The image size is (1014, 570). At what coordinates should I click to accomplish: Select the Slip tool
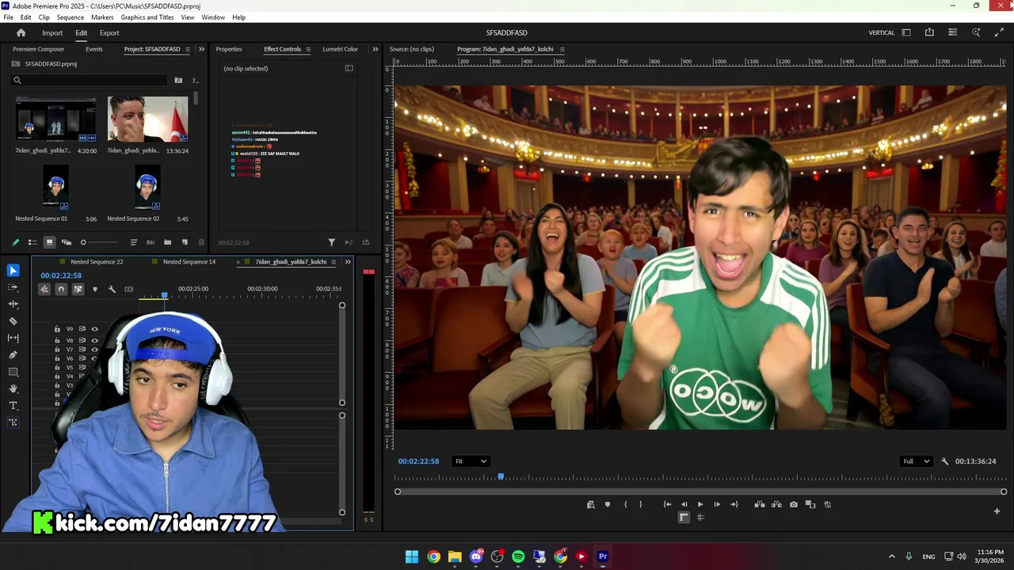(13, 338)
